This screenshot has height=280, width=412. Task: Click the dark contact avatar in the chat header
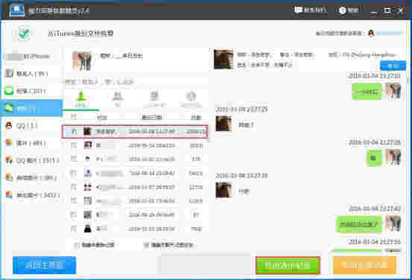coord(224,59)
